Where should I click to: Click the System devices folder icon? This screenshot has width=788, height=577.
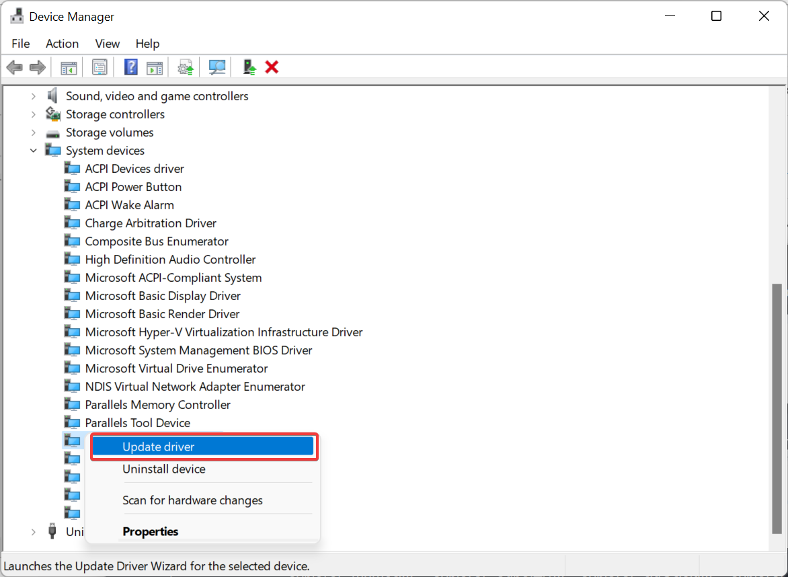(x=52, y=150)
